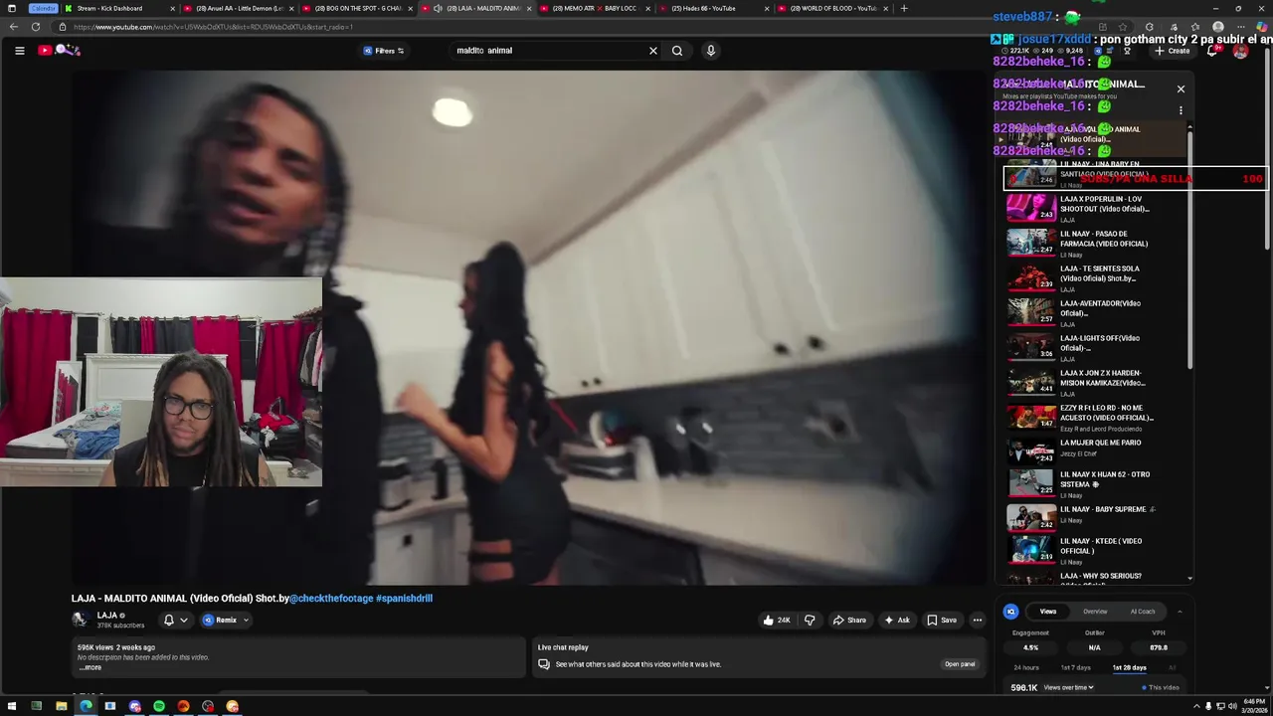Open the search Filters button

click(384, 51)
